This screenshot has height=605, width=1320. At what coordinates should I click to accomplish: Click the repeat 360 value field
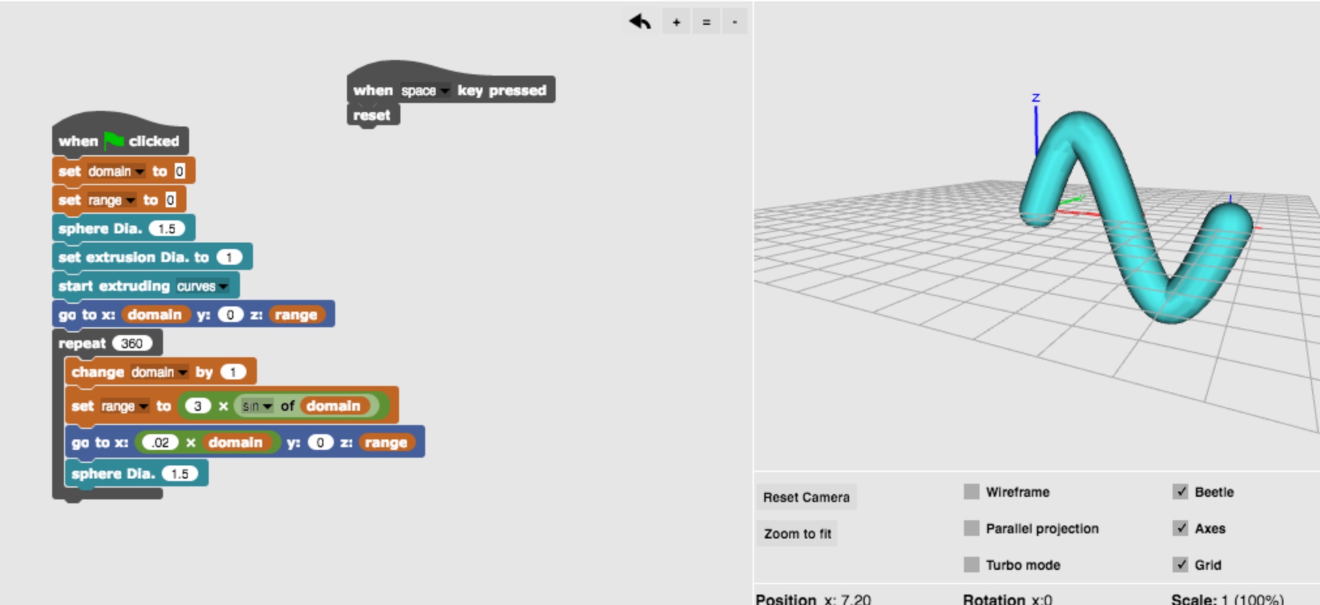coord(131,344)
